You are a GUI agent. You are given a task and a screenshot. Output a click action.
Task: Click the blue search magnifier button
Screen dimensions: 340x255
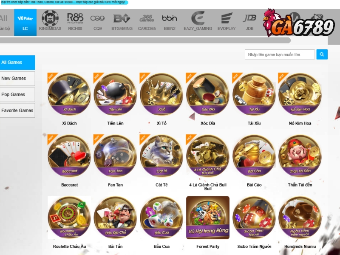click(x=322, y=54)
